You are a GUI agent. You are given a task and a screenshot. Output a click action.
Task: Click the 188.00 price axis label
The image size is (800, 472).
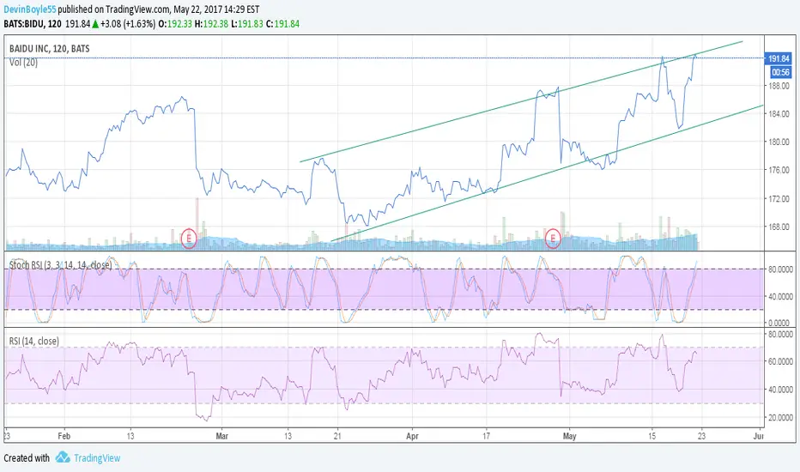[x=779, y=86]
